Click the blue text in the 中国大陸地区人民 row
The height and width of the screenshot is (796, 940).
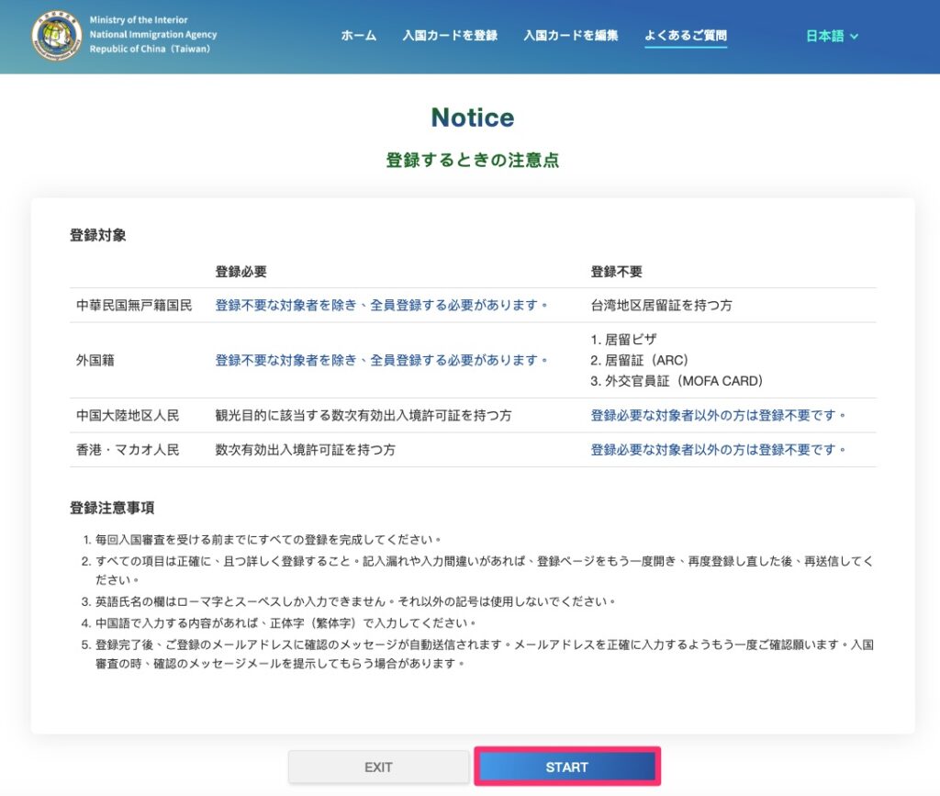(718, 415)
